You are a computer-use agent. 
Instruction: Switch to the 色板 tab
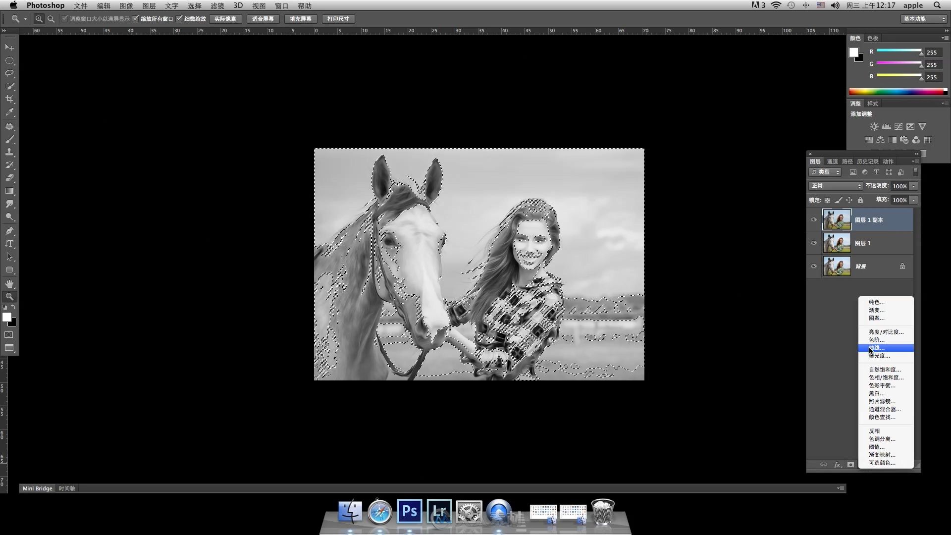tap(873, 38)
